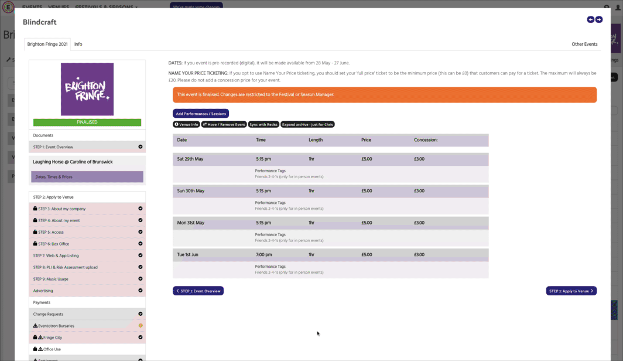Open STEP 5: Access in the sidebar
This screenshot has height=361, width=623.
coord(87,232)
